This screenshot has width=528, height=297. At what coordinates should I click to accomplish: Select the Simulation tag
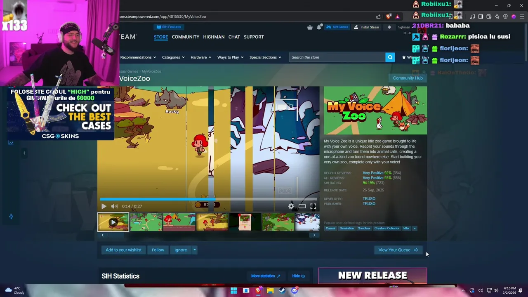tap(346, 228)
